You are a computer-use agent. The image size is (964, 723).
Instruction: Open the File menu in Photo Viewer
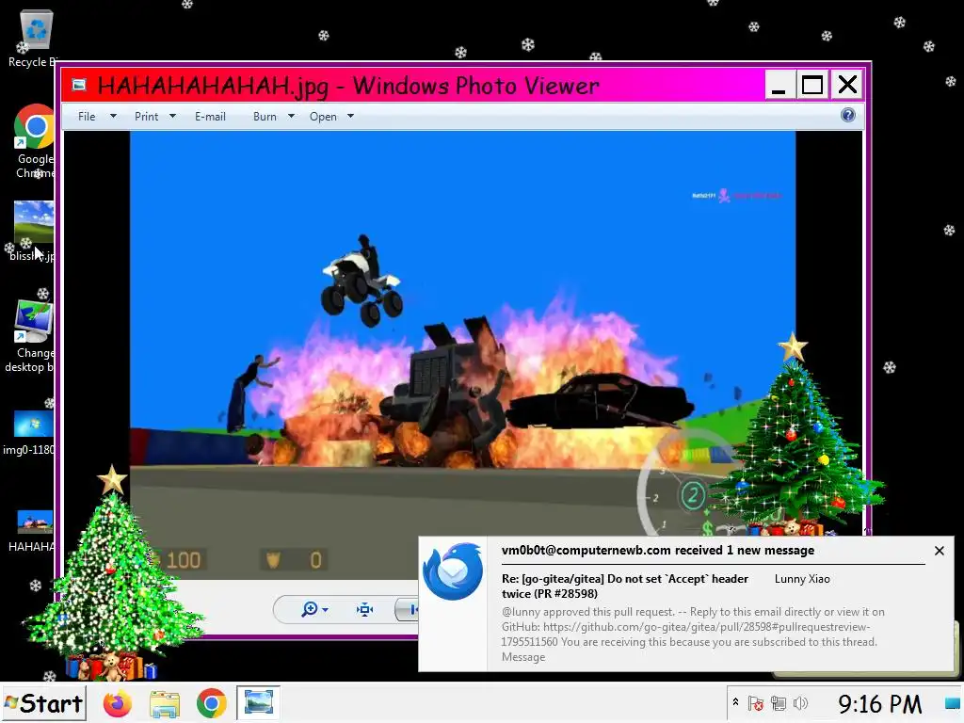87,116
